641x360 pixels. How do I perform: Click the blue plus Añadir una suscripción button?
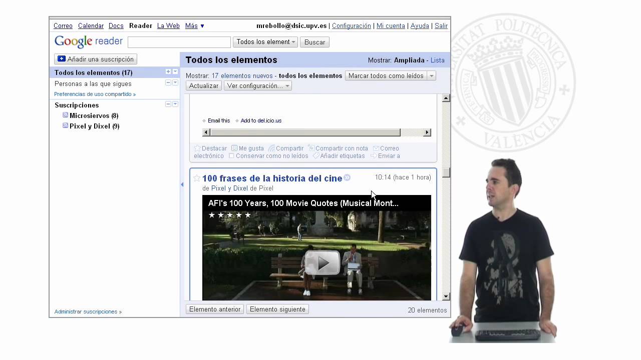click(x=96, y=59)
